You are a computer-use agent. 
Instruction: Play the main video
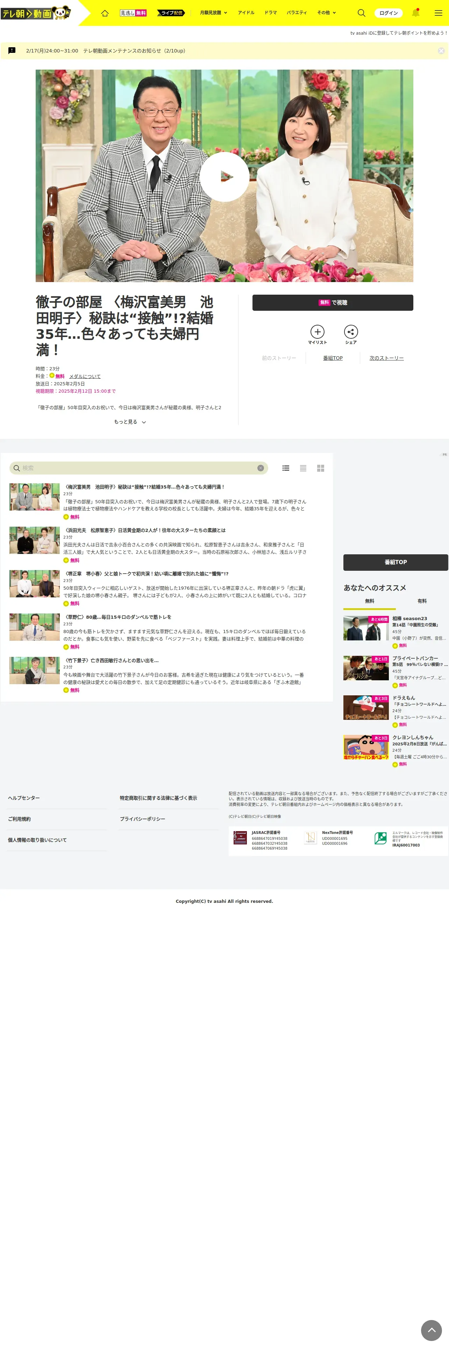[x=225, y=176]
